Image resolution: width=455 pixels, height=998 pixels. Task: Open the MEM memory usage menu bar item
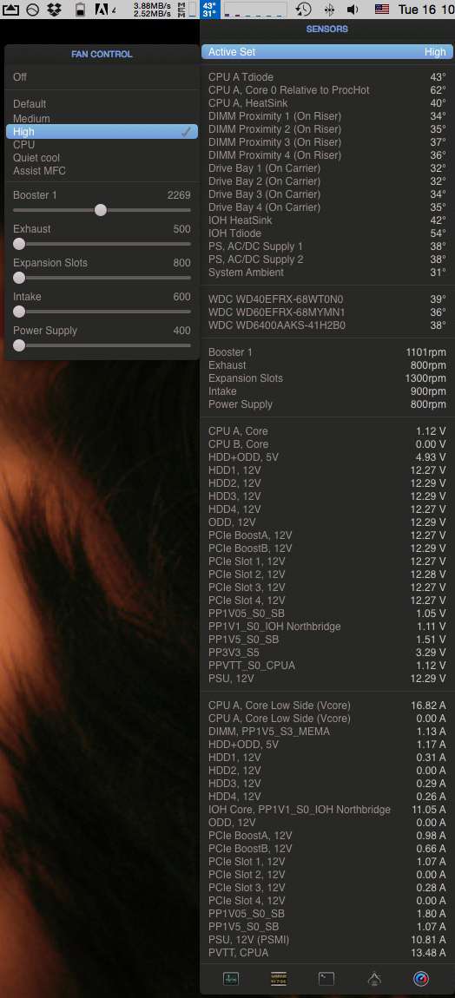click(188, 9)
